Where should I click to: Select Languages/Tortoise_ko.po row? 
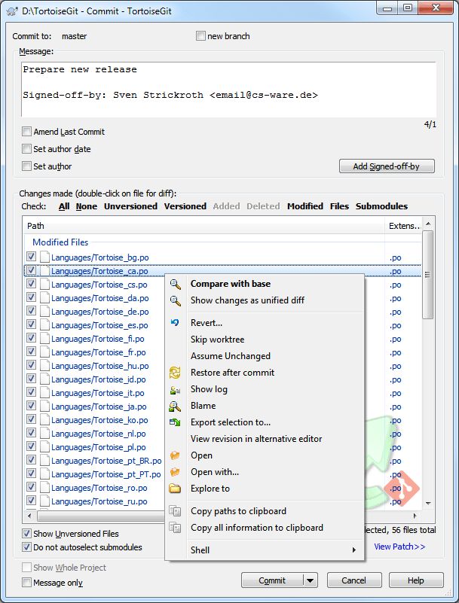pyautogui.click(x=222, y=420)
